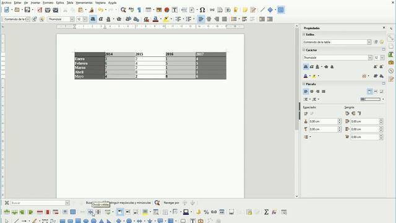The image size is (396, 223).
Task: Open the Insertar menu
Action: pyautogui.click(x=35, y=2)
